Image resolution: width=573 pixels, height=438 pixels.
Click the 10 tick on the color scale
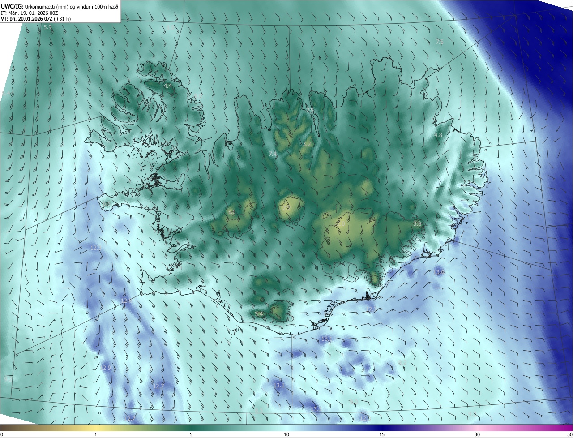286,434
